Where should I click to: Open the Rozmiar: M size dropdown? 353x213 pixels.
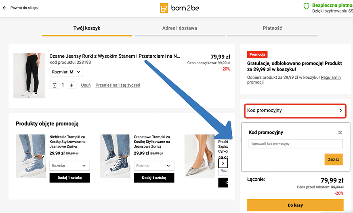coord(66,72)
